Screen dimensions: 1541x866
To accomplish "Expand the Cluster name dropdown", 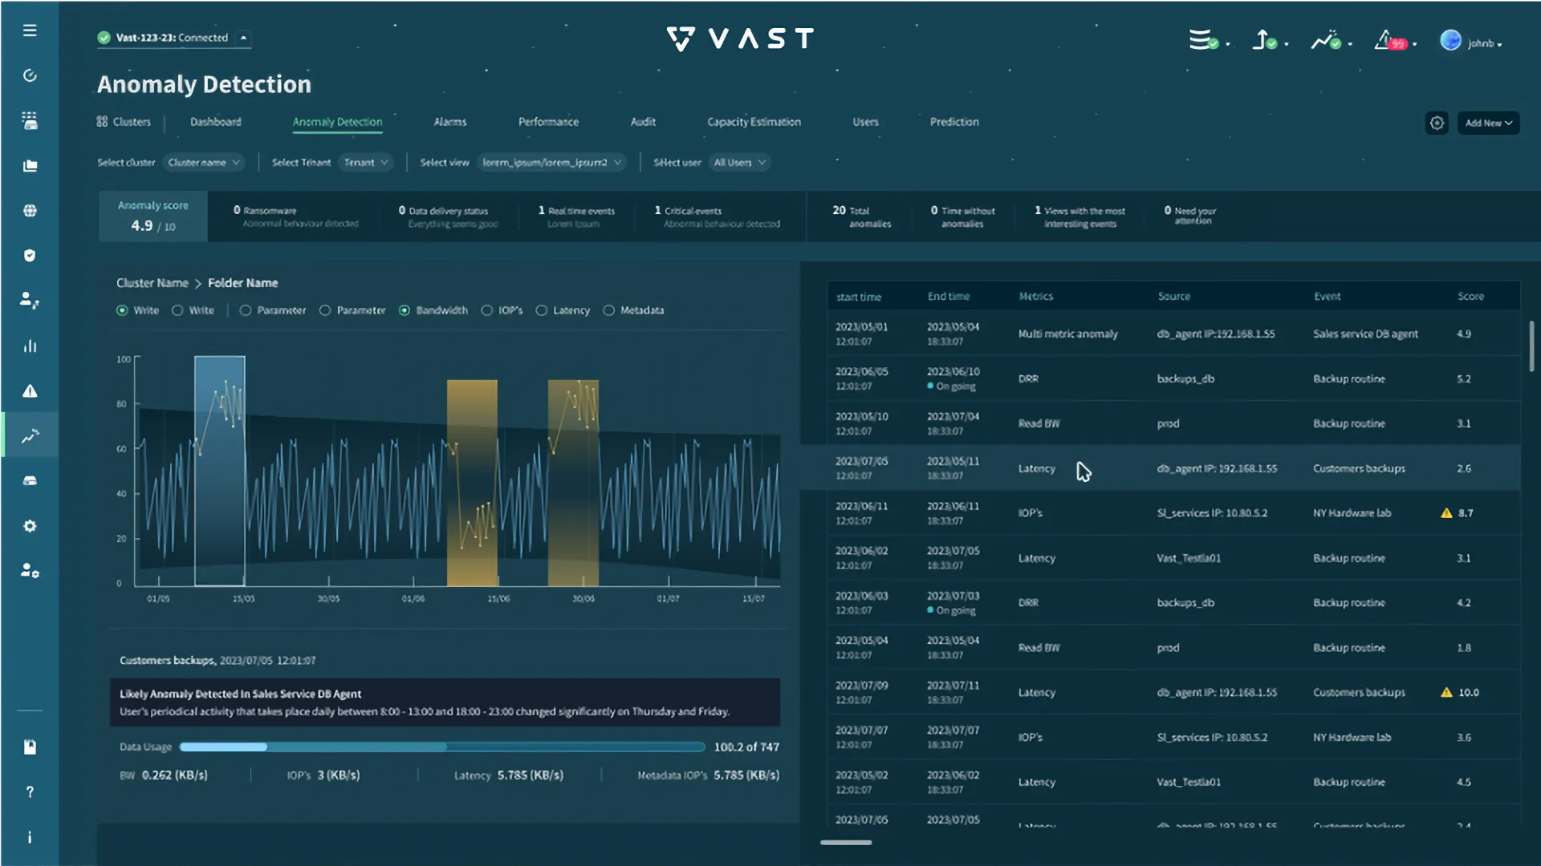I will (x=204, y=163).
